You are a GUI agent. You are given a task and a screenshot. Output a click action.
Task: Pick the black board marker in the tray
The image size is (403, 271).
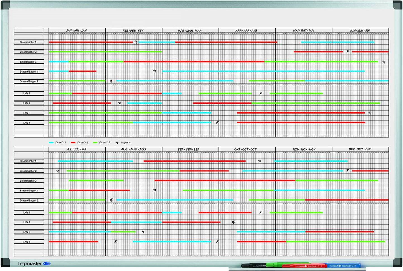254,265
